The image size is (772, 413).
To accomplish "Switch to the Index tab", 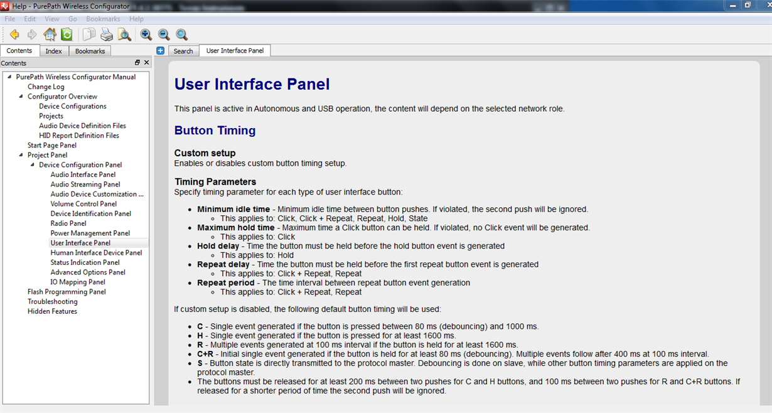I will point(54,51).
